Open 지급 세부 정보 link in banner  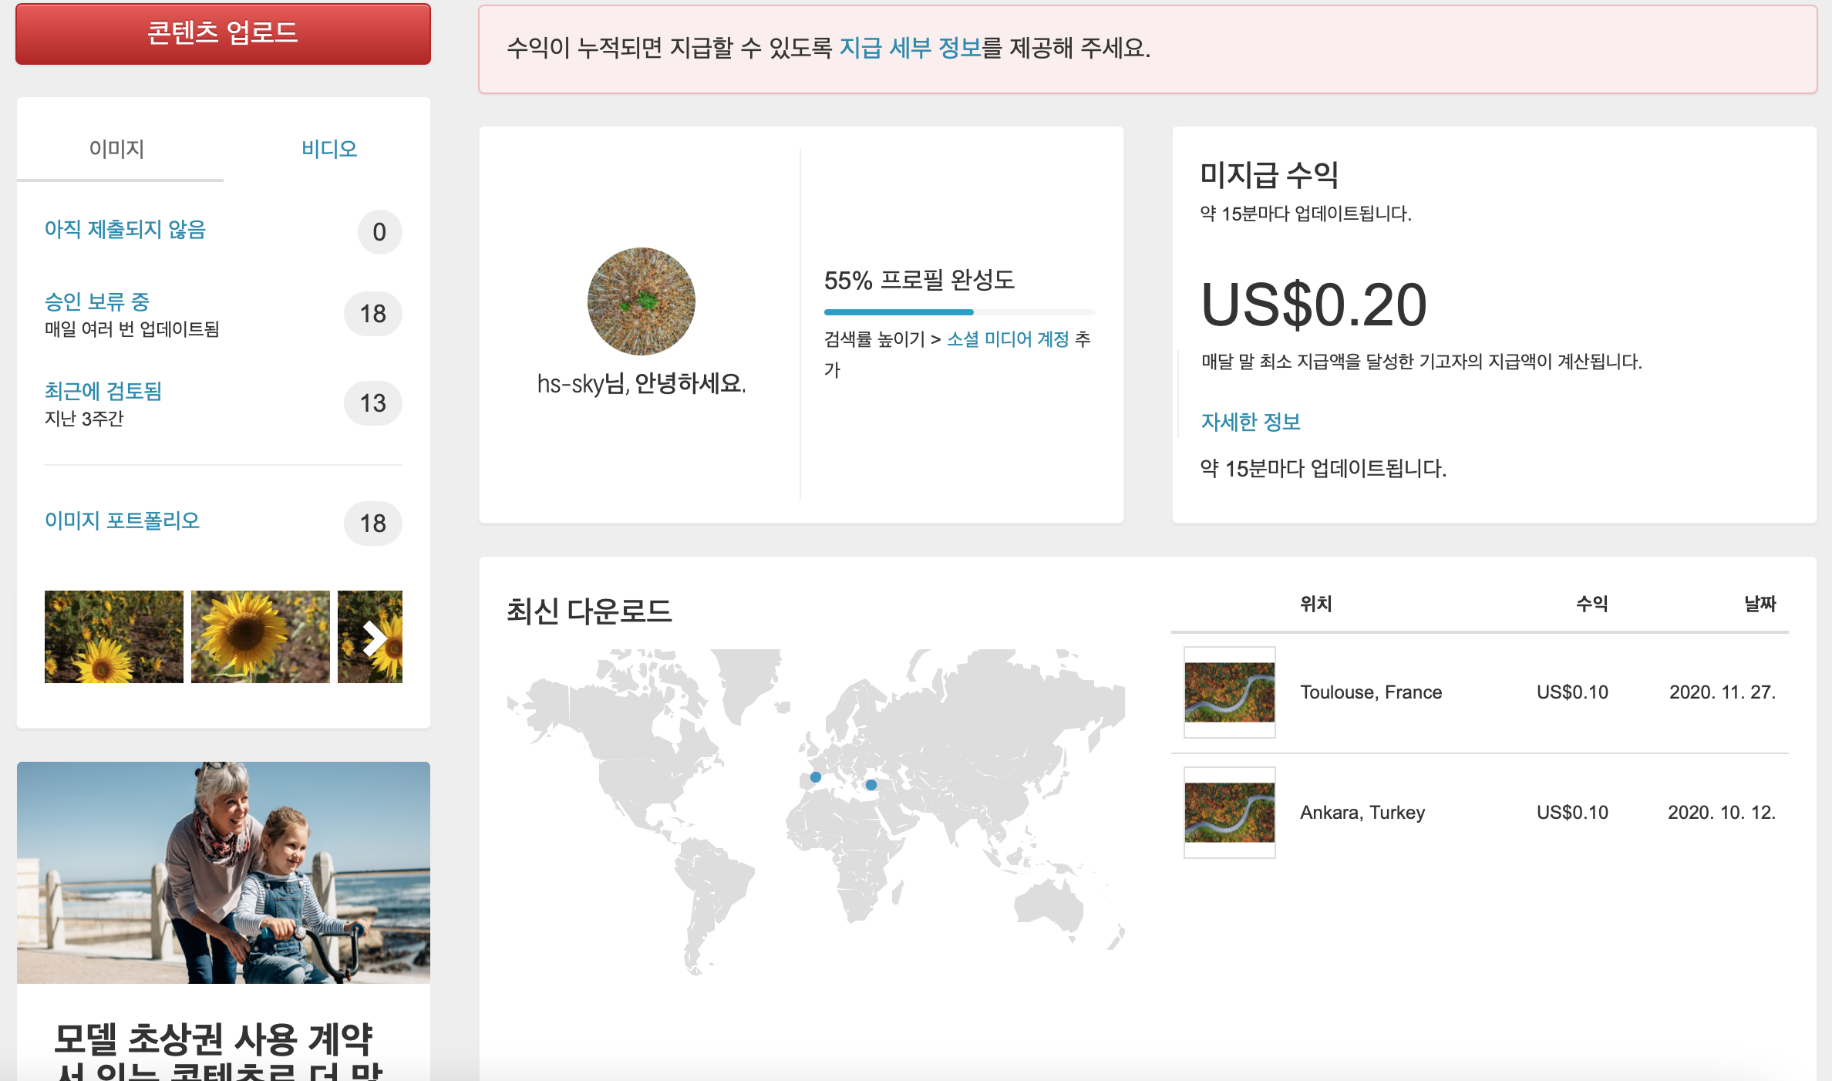tap(910, 48)
